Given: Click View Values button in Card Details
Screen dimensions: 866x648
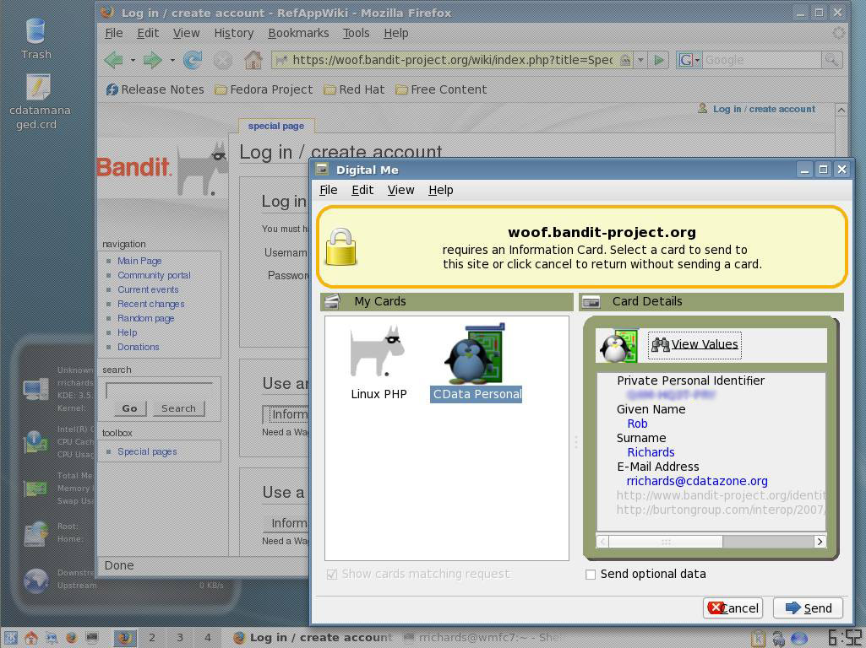Looking at the screenshot, I should 694,345.
